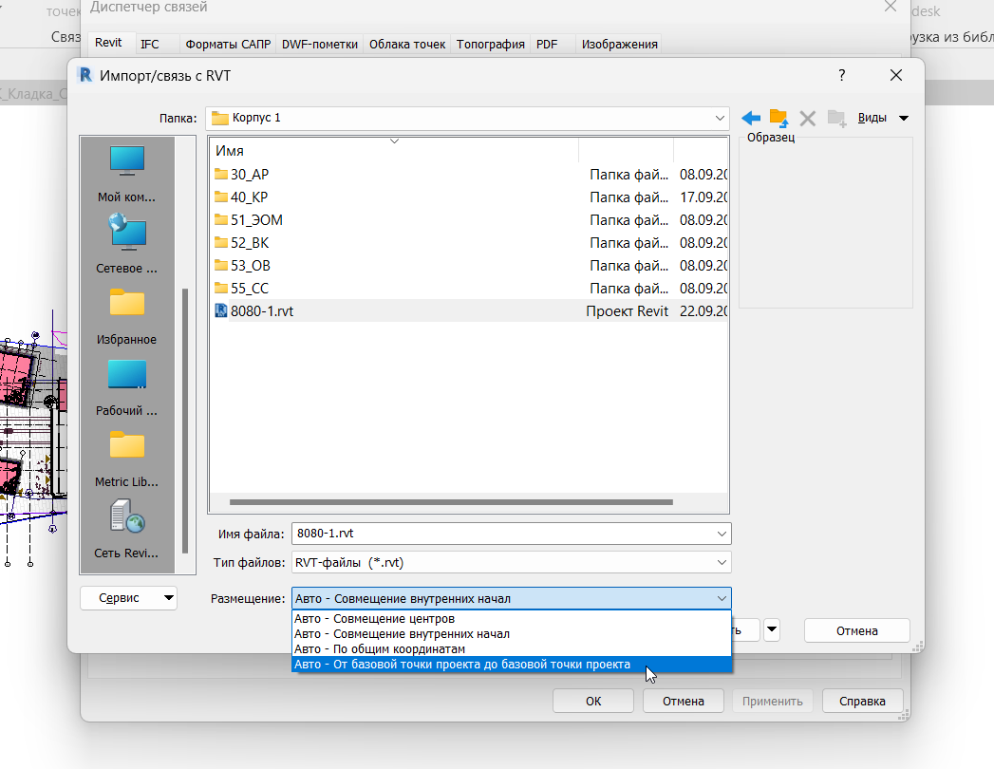
Task: Expand the Имя файла dropdown arrow
Action: 722,534
